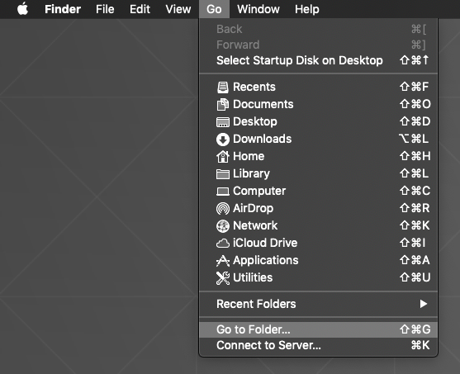This screenshot has width=460, height=374.
Task: Open the Apple menu
Action: pos(23,9)
